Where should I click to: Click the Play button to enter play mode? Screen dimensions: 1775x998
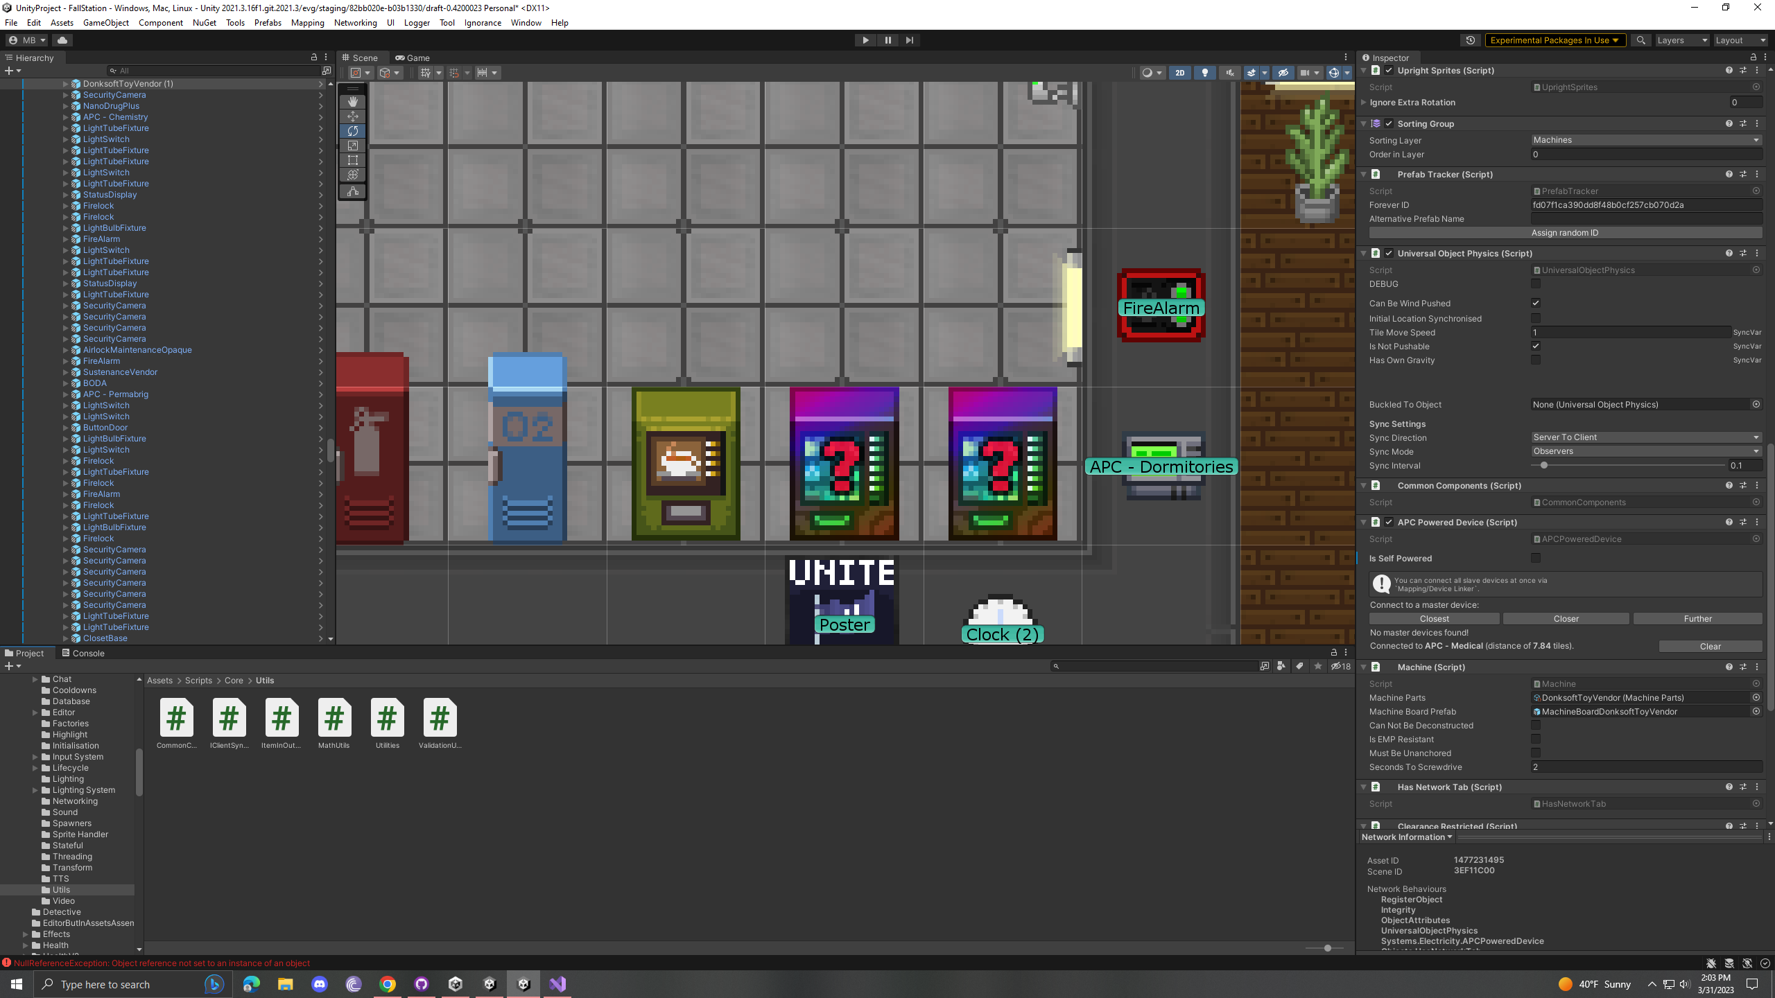coord(865,40)
